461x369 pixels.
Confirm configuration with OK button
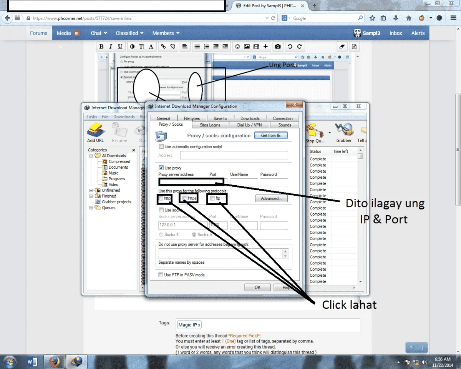point(257,287)
